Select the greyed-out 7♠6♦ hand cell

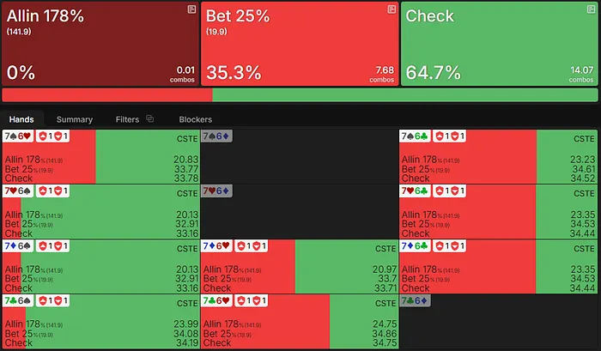[299, 155]
